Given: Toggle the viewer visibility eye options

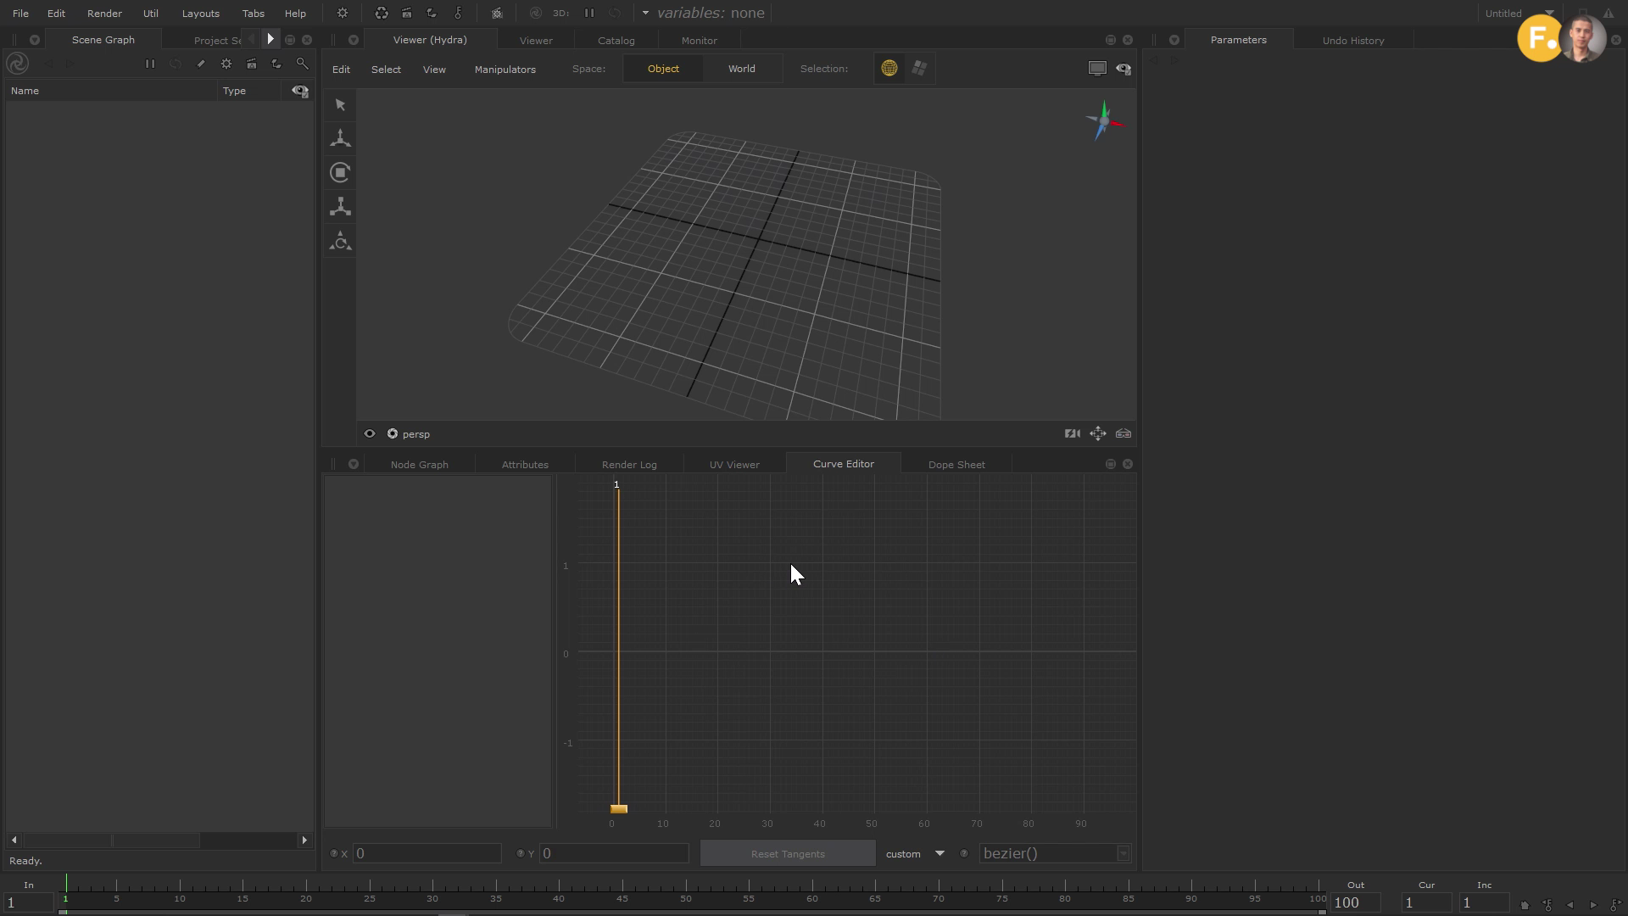Looking at the screenshot, I should [x=1123, y=69].
